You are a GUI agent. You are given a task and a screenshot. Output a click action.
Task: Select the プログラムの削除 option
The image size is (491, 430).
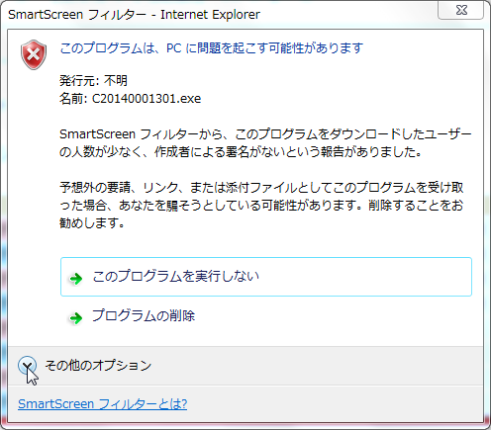click(144, 315)
